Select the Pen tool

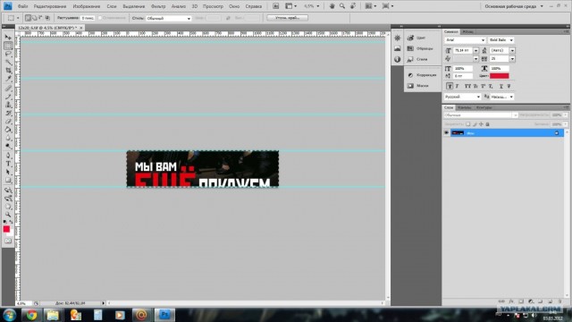point(8,156)
